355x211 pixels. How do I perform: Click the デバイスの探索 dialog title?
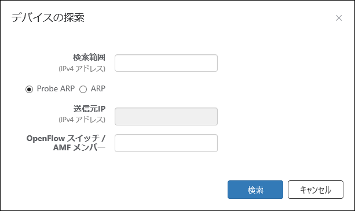pos(47,17)
